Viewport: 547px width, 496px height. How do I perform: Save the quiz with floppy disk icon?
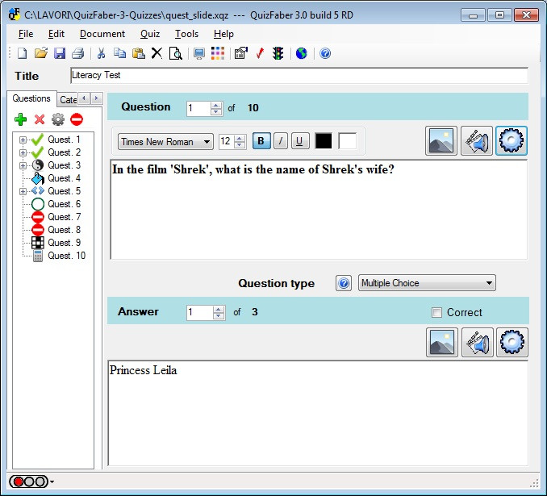point(60,53)
